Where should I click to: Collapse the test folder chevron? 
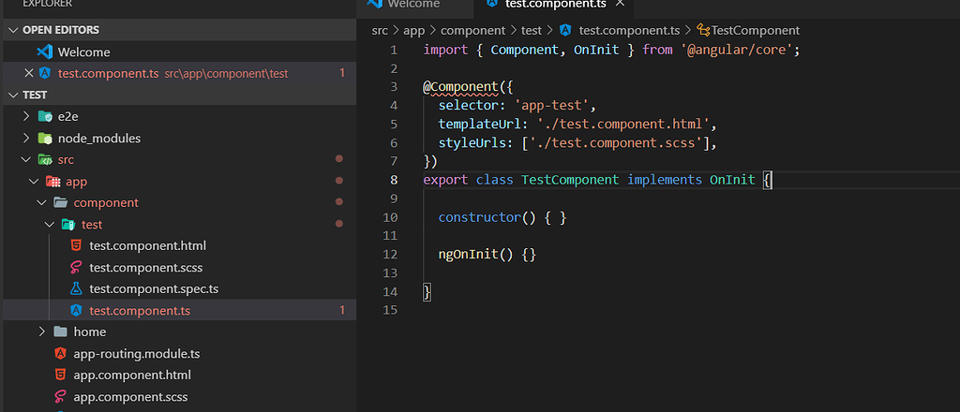click(50, 225)
